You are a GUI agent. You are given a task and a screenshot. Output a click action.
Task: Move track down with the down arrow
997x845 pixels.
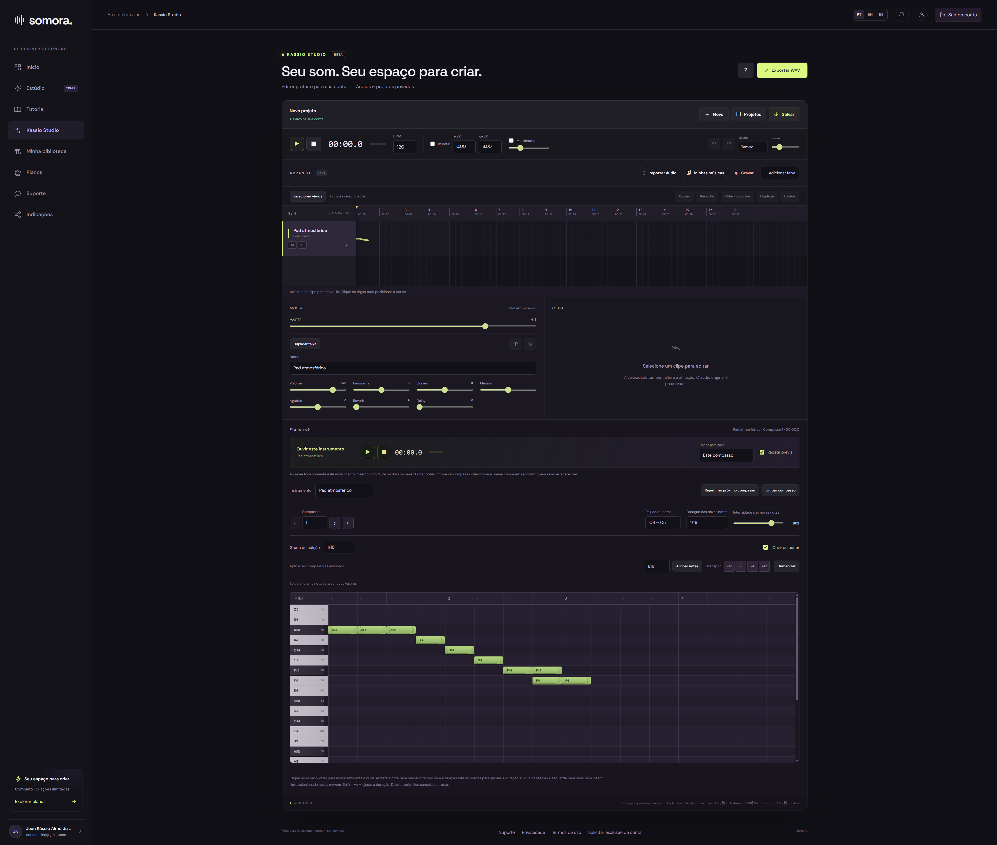tap(530, 344)
